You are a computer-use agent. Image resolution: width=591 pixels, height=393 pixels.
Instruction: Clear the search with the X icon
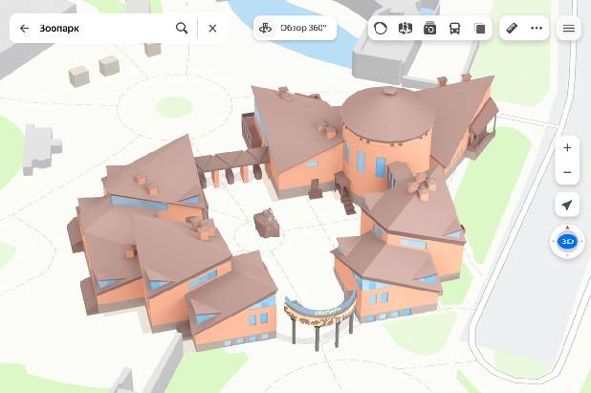[212, 29]
